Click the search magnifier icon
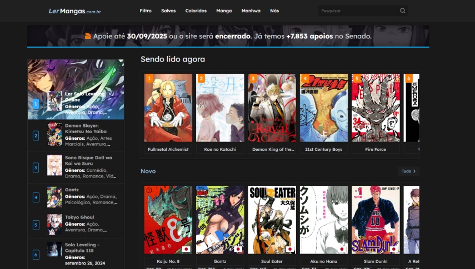 coord(402,11)
